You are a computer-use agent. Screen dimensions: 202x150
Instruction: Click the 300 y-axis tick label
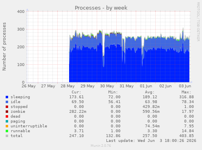[x=21, y=30]
